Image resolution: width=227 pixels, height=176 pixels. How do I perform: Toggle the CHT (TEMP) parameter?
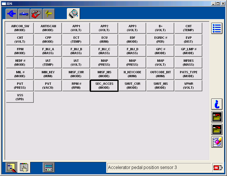click(189, 28)
